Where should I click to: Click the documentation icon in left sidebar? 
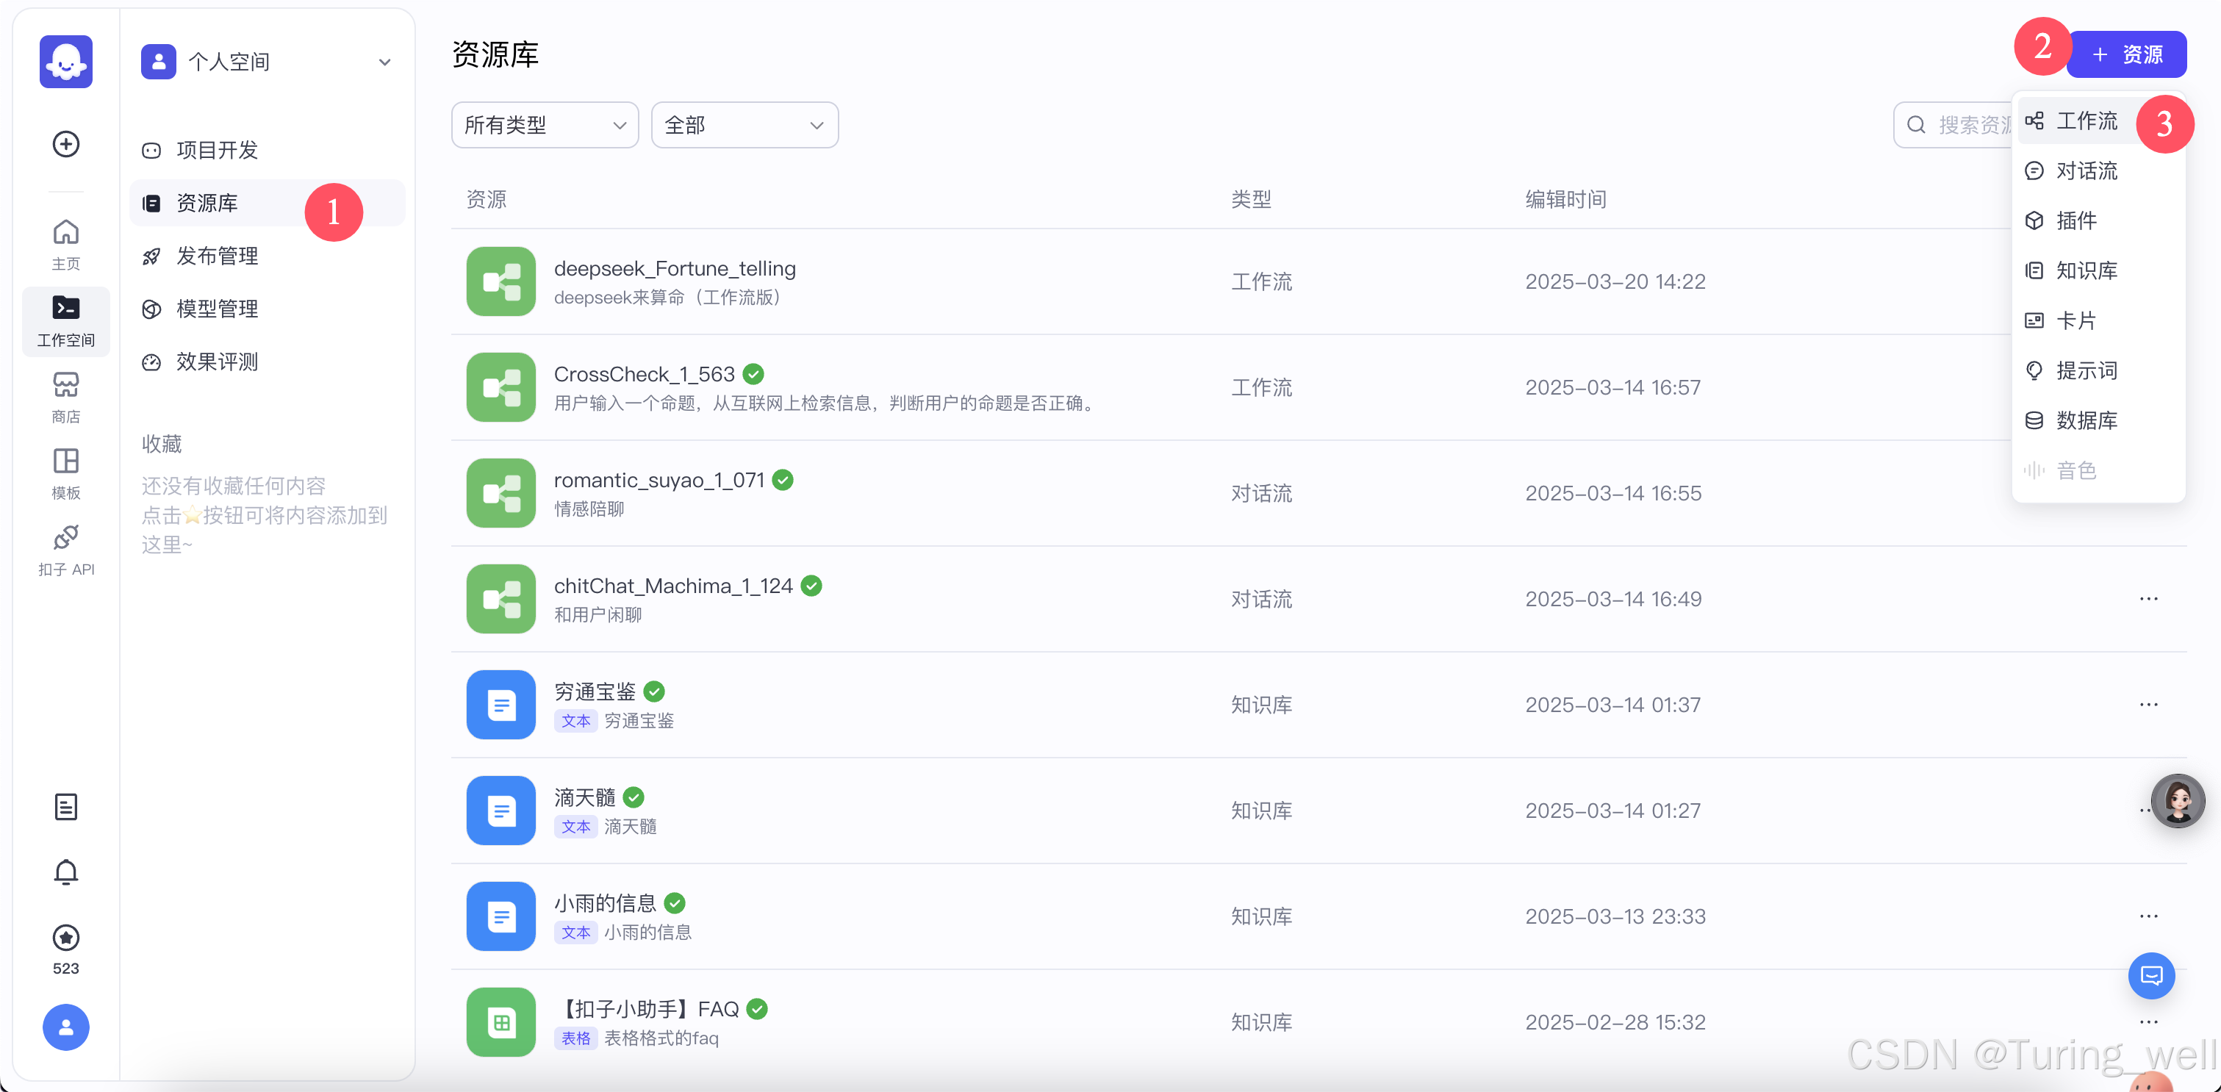[x=65, y=807]
